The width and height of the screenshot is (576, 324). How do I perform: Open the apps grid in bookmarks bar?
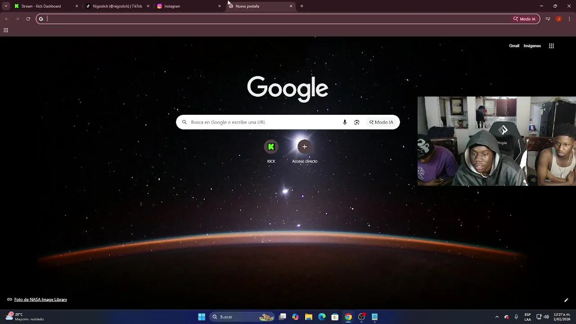coord(6,30)
